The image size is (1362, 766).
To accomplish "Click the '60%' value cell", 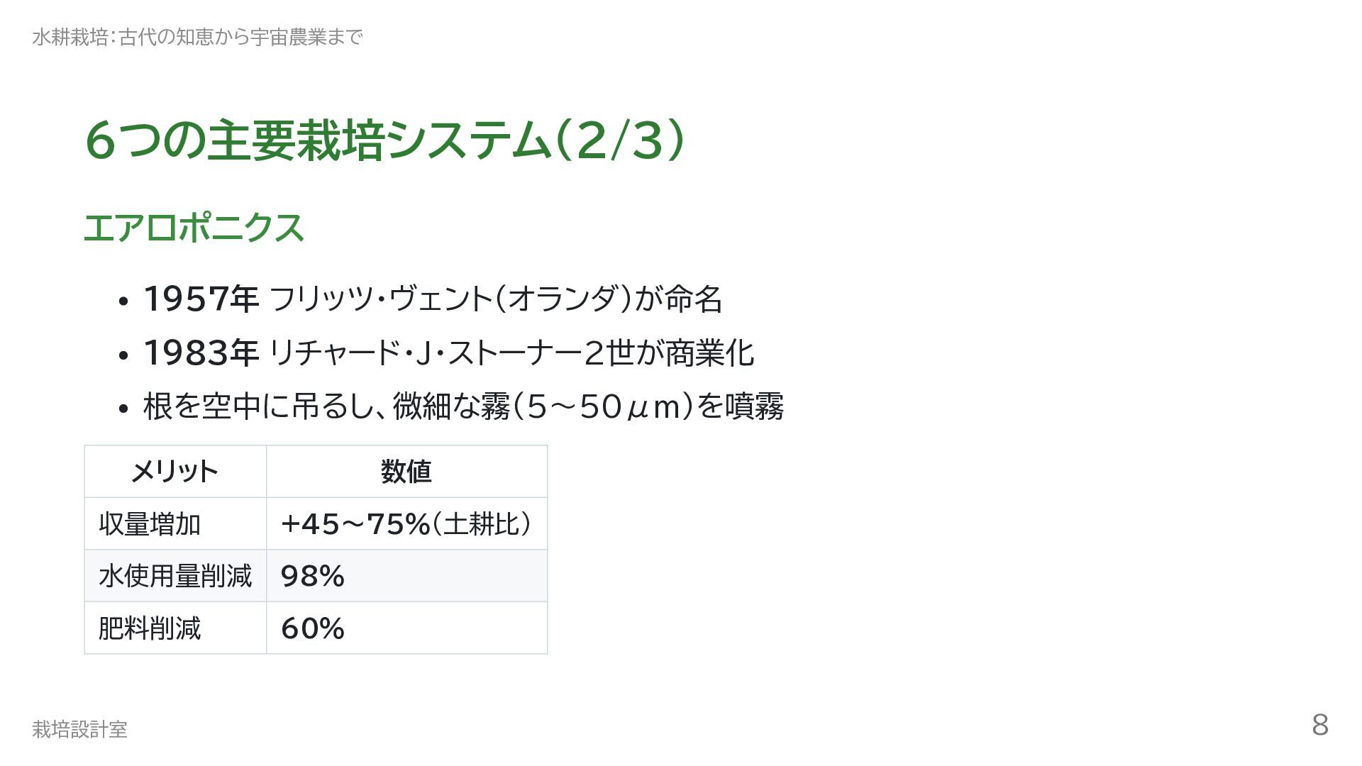I will point(313,628).
